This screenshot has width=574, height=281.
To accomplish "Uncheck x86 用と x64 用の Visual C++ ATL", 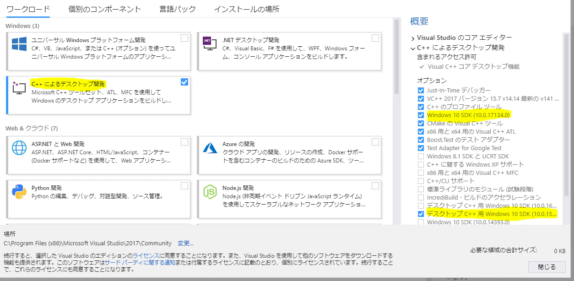I will [421, 131].
